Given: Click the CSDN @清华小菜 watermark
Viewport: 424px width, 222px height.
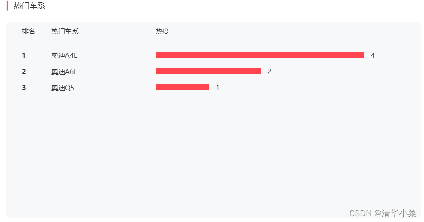Looking at the screenshot, I should click(x=383, y=213).
